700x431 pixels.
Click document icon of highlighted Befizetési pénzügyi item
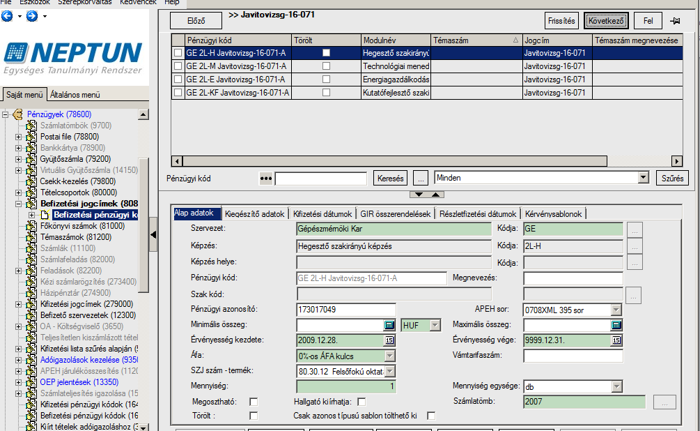tap(45, 215)
